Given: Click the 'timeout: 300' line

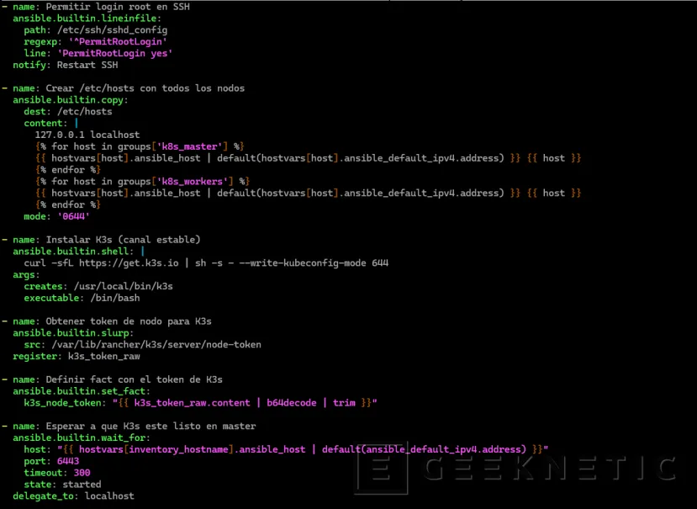Looking at the screenshot, I should click(57, 472).
